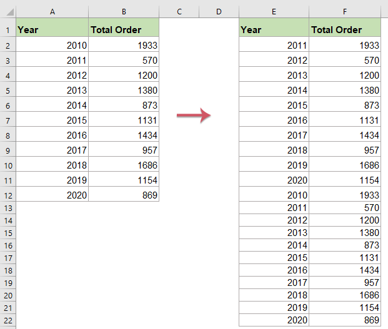Select the column A header

point(52,12)
